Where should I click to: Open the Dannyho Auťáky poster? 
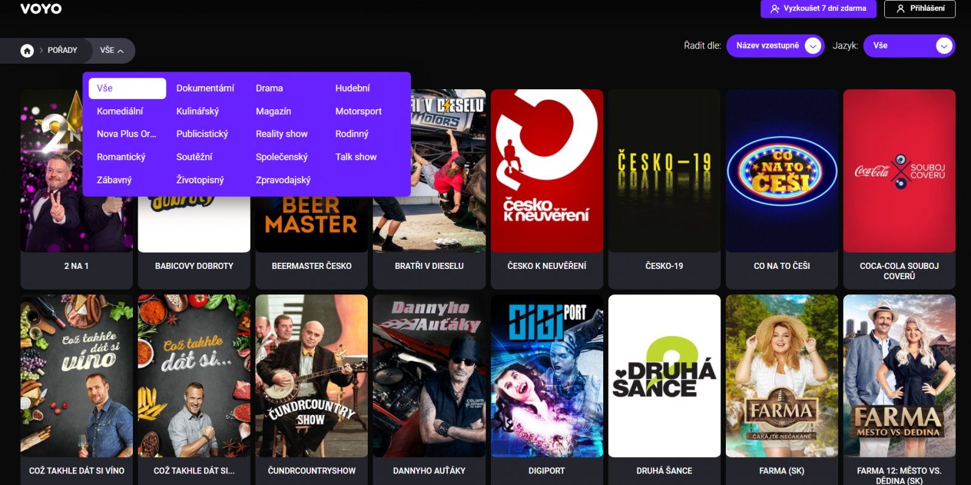(x=429, y=376)
